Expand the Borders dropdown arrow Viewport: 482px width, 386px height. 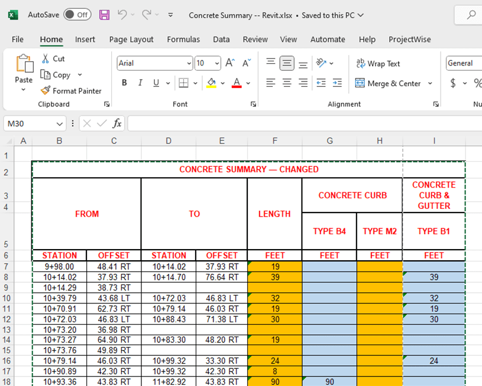coord(195,83)
